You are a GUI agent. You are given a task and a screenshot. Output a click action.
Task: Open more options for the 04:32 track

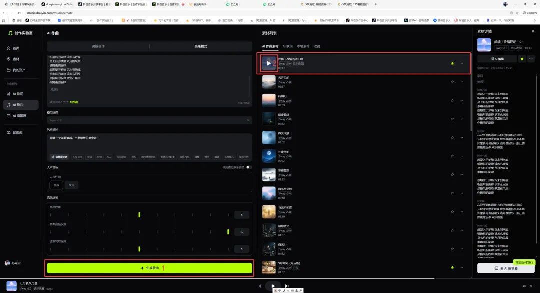461,249
